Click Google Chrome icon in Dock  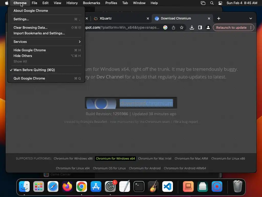82,186
